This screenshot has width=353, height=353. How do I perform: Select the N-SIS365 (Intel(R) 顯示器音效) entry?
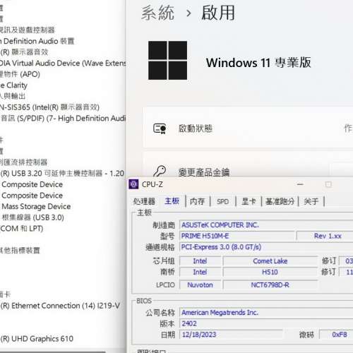click(49, 107)
